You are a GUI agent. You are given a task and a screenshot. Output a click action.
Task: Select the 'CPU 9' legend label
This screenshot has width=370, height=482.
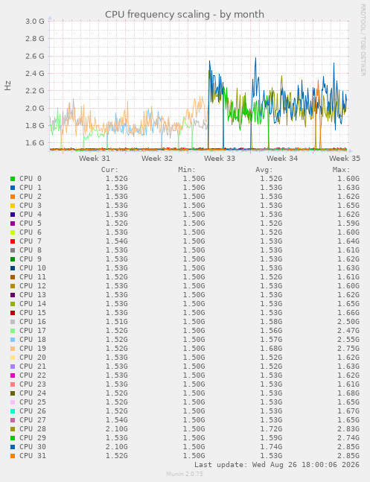[x=31, y=259]
